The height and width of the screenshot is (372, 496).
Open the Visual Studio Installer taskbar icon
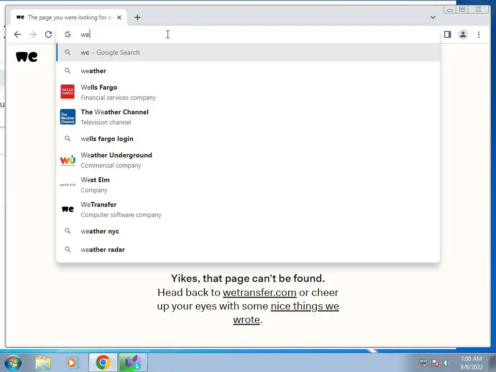click(133, 362)
